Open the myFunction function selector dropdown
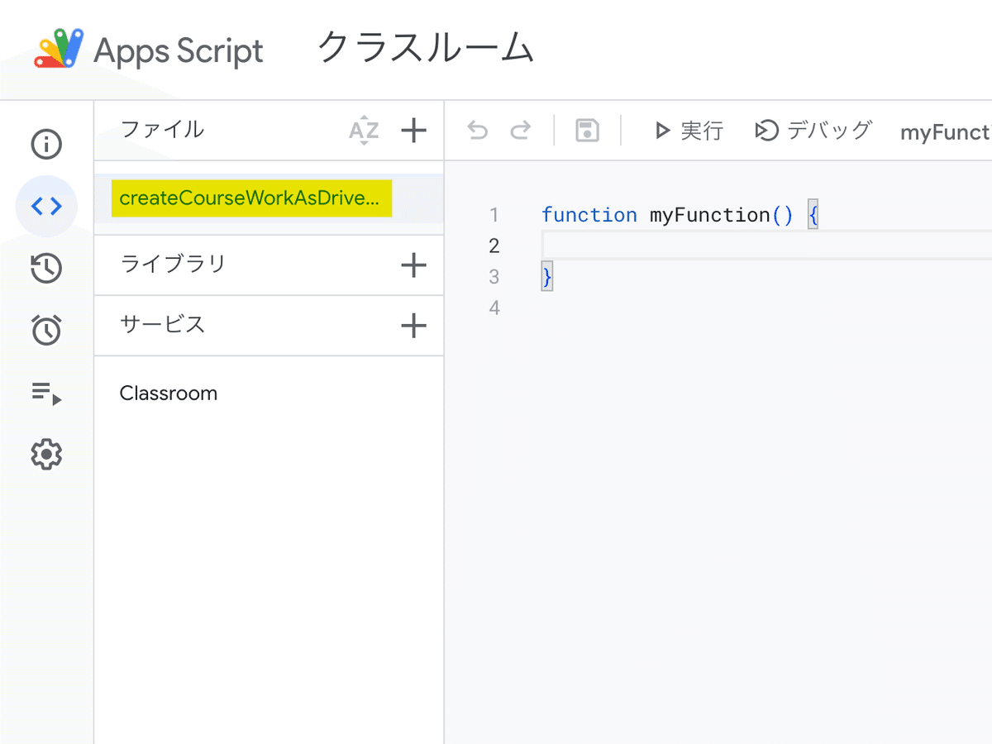This screenshot has height=744, width=992. tap(946, 132)
